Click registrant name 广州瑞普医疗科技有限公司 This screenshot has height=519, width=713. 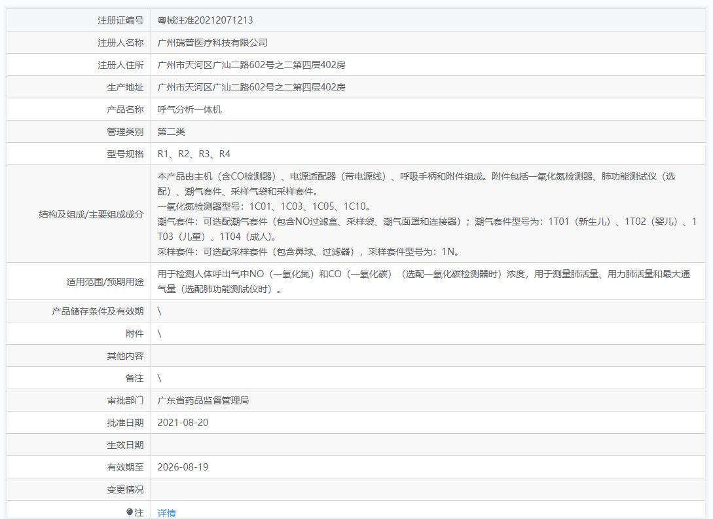213,43
